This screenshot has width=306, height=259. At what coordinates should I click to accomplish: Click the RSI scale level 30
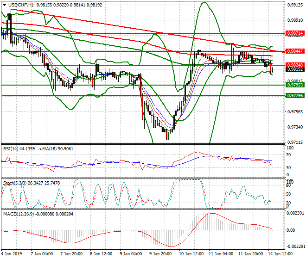coord(288,168)
